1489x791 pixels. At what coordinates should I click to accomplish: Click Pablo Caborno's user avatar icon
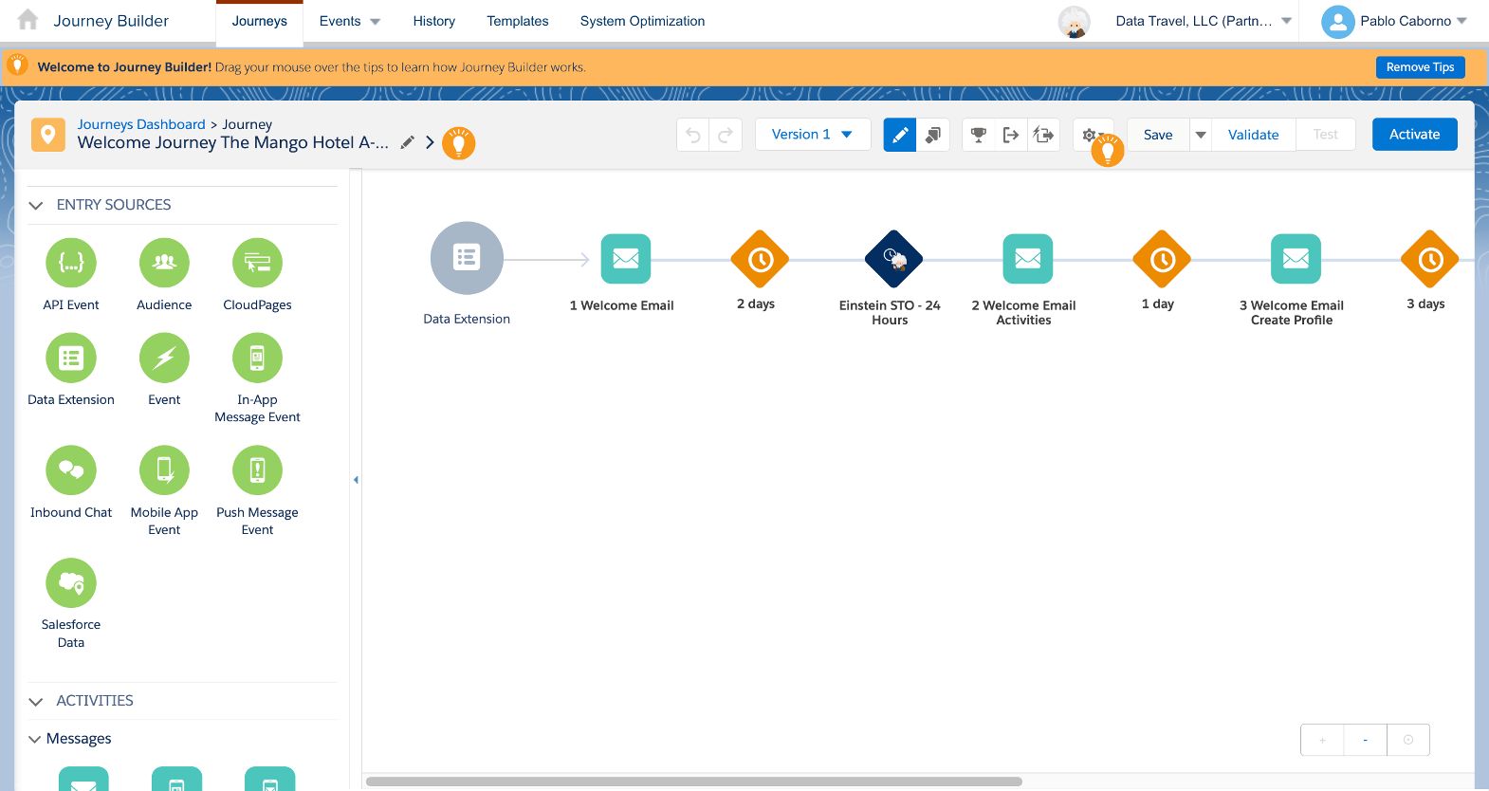pos(1337,21)
